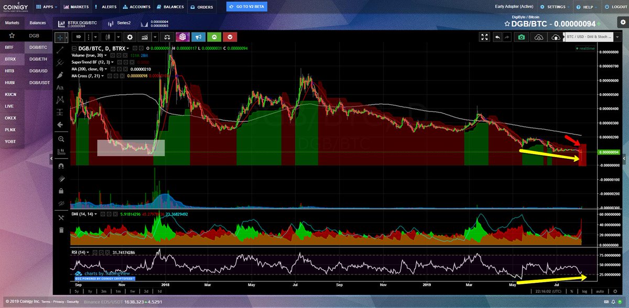The height and width of the screenshot is (308, 629).
Task: Toggle fullscreen chart mode
Action: (485, 37)
